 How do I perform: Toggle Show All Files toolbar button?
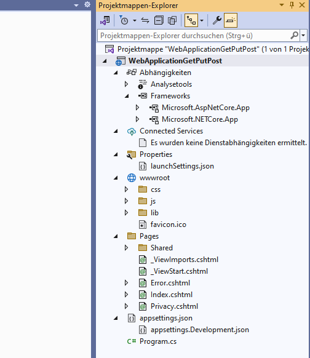coord(172,20)
